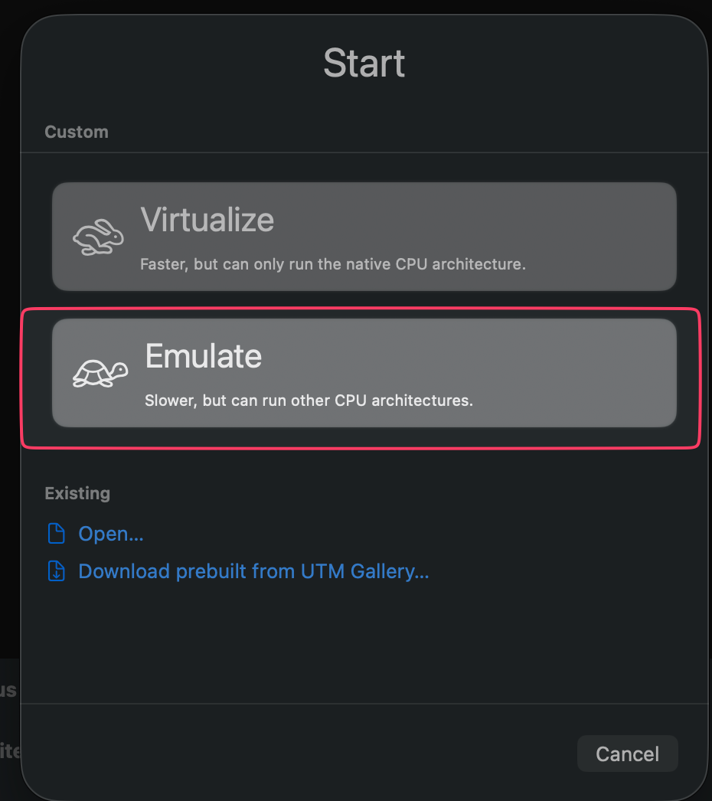712x801 pixels.
Task: Click the download icon beside UTM Gallery link
Action: point(56,571)
